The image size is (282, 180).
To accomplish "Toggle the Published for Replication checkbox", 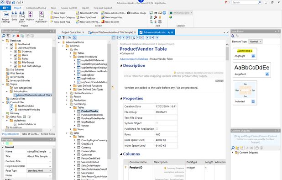I will pos(157,129).
